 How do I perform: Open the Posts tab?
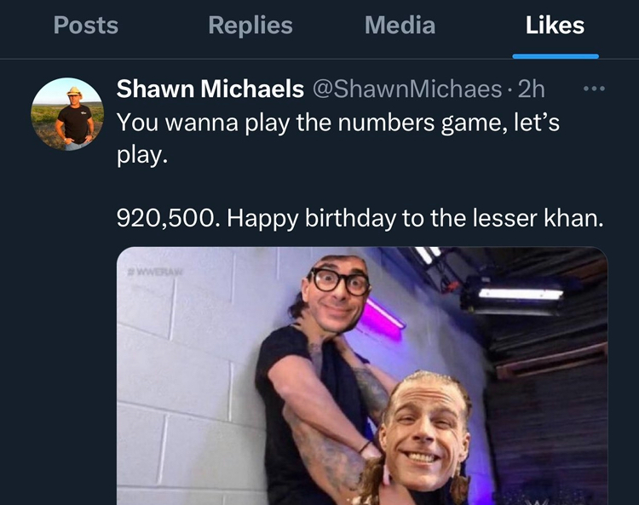click(x=86, y=26)
